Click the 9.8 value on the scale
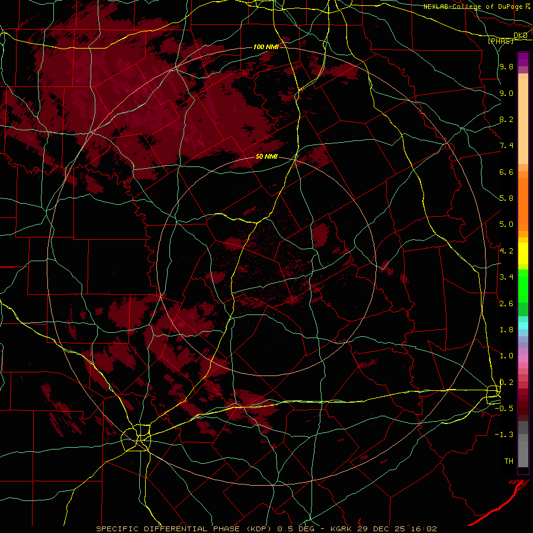This screenshot has width=533, height=533. tap(506, 66)
